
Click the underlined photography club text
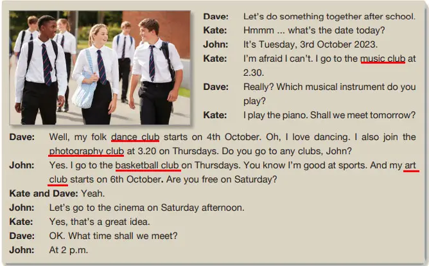86,151
